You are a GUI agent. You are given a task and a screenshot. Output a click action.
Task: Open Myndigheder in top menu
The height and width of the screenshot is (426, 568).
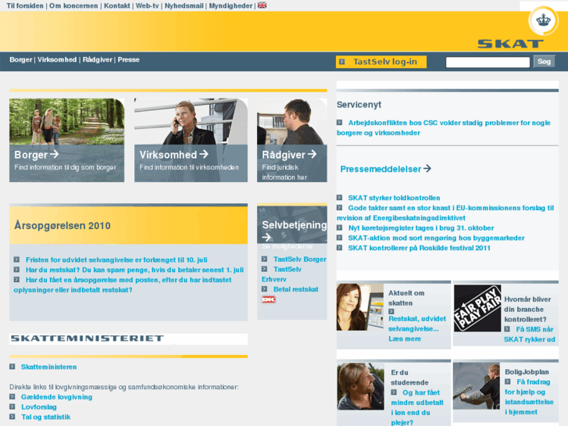coord(230,5)
